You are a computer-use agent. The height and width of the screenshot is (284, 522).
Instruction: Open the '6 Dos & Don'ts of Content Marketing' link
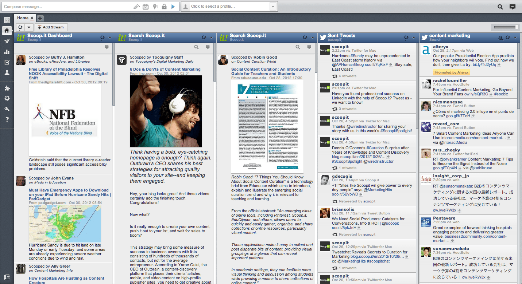(x=165, y=69)
